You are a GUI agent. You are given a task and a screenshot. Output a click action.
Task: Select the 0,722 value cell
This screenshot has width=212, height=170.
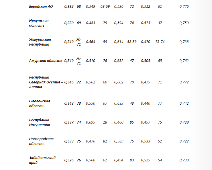[184, 141]
